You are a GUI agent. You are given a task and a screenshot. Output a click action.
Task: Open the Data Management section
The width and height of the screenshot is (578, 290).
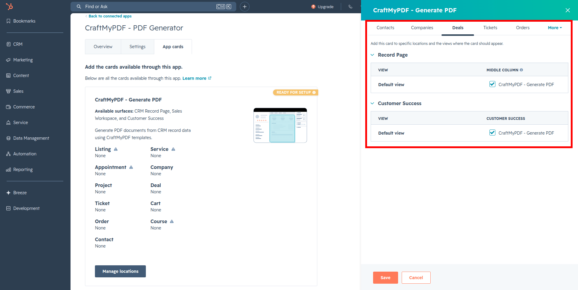[x=28, y=138]
